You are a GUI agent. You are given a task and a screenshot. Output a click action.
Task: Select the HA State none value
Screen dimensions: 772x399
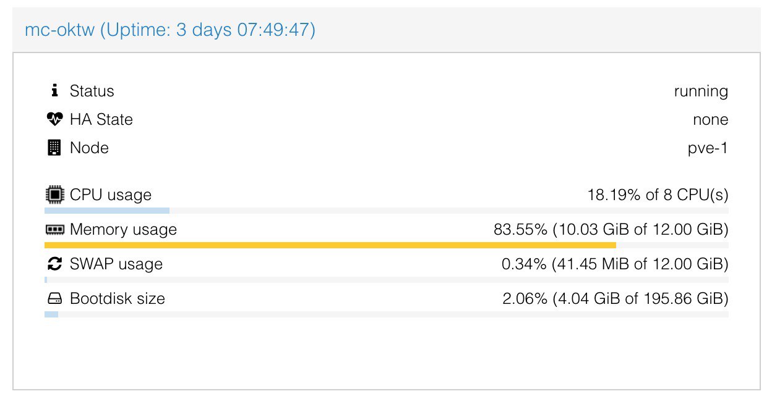(711, 120)
